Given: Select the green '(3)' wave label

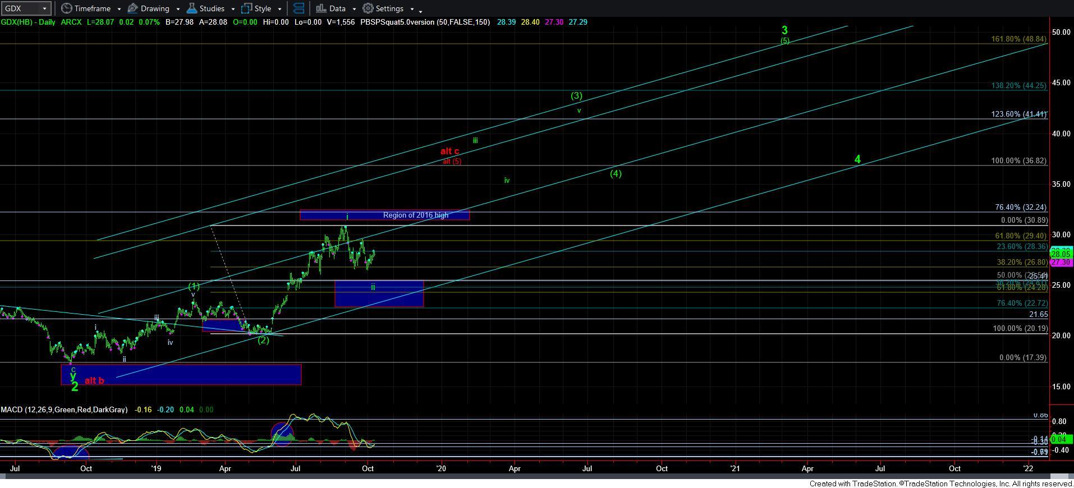Looking at the screenshot, I should [x=577, y=96].
